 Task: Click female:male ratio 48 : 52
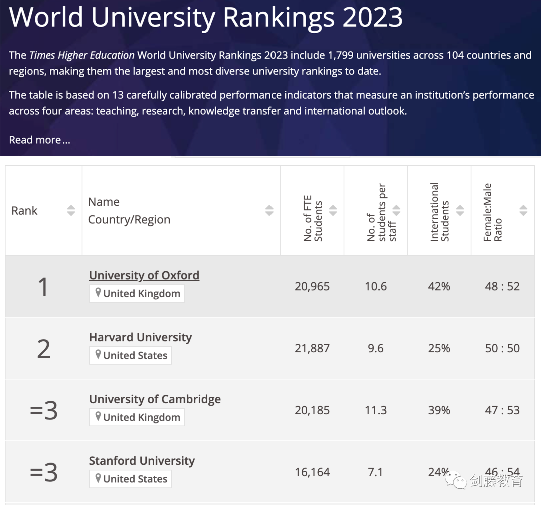[x=502, y=286]
